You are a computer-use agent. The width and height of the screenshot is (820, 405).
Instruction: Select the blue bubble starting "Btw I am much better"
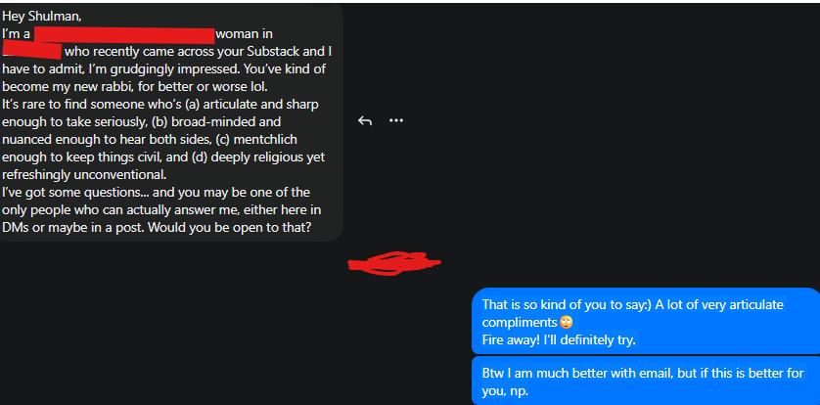coord(645,381)
